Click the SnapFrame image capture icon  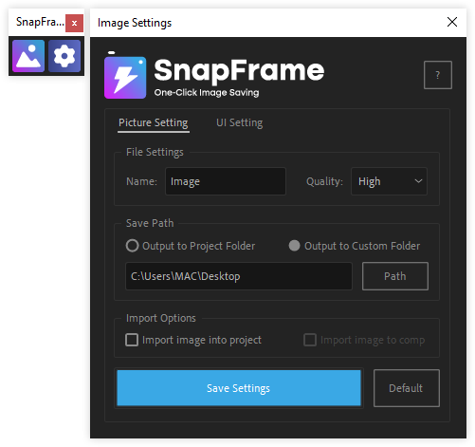[x=28, y=56]
